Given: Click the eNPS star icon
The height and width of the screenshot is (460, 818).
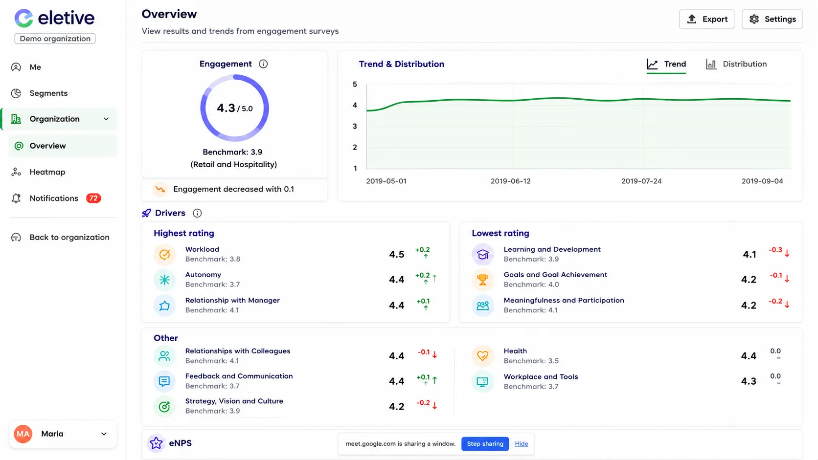Looking at the screenshot, I should [156, 443].
